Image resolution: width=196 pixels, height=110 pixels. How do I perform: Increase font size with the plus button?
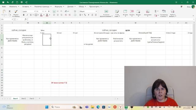[49, 11]
